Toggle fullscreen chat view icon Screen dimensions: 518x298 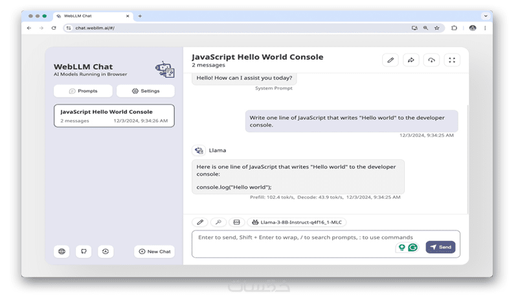[x=452, y=60]
